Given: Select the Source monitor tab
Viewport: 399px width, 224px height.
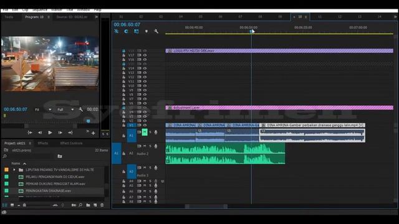Looking at the screenshot, I should tap(72, 17).
